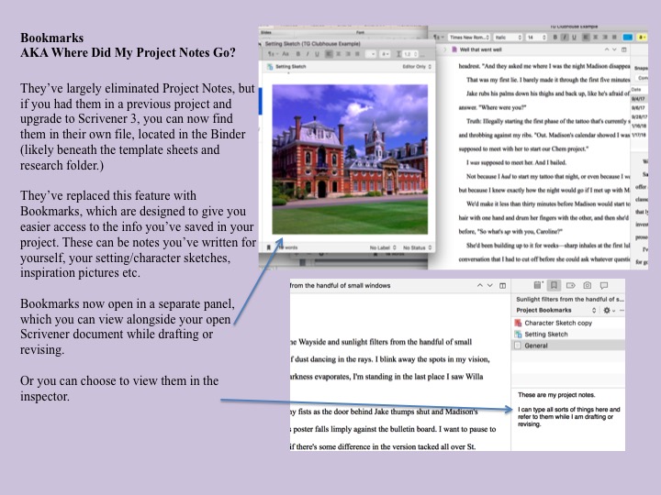661x495 pixels.
Task: Toggle italic in the Setting Sketch panel toolbar
Action: [308, 54]
